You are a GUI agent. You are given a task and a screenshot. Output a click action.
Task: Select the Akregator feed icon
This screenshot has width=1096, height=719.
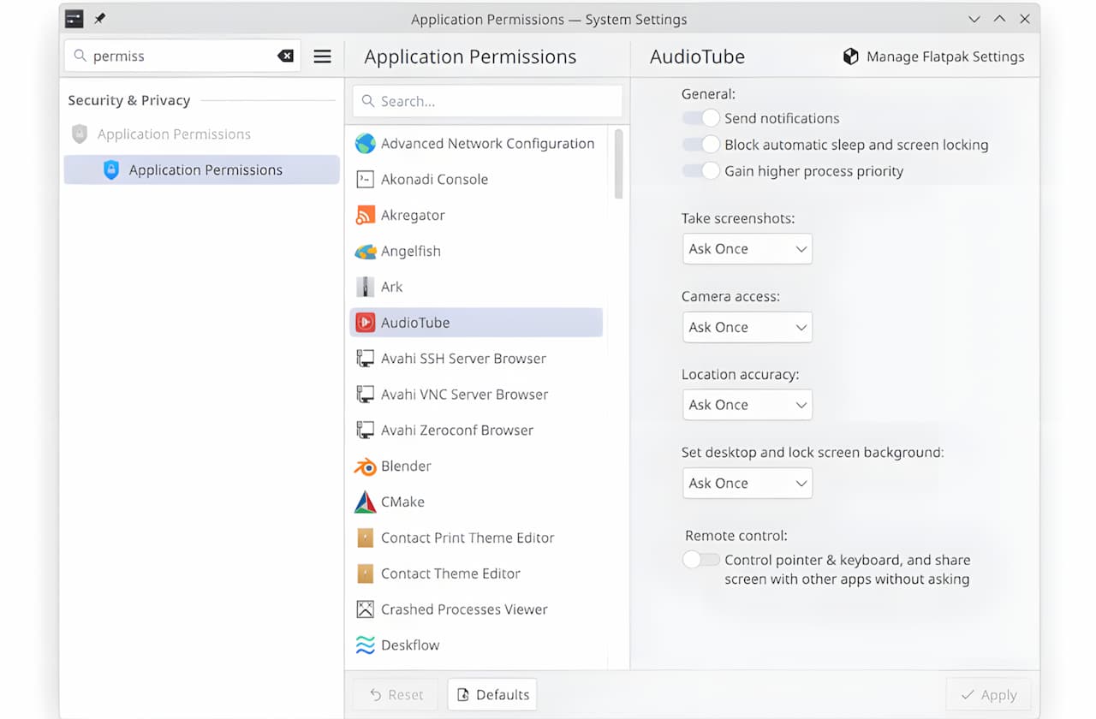(x=365, y=216)
